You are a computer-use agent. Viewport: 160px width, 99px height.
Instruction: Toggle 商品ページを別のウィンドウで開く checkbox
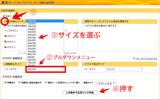coord(46,82)
